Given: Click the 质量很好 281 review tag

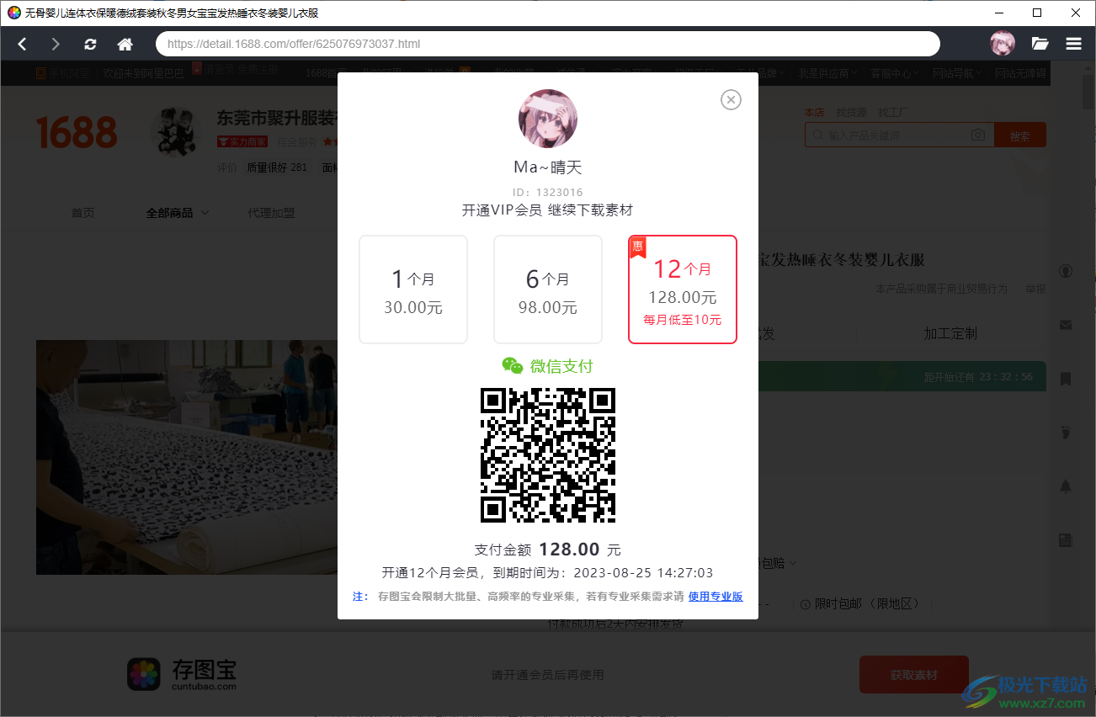Looking at the screenshot, I should (276, 167).
